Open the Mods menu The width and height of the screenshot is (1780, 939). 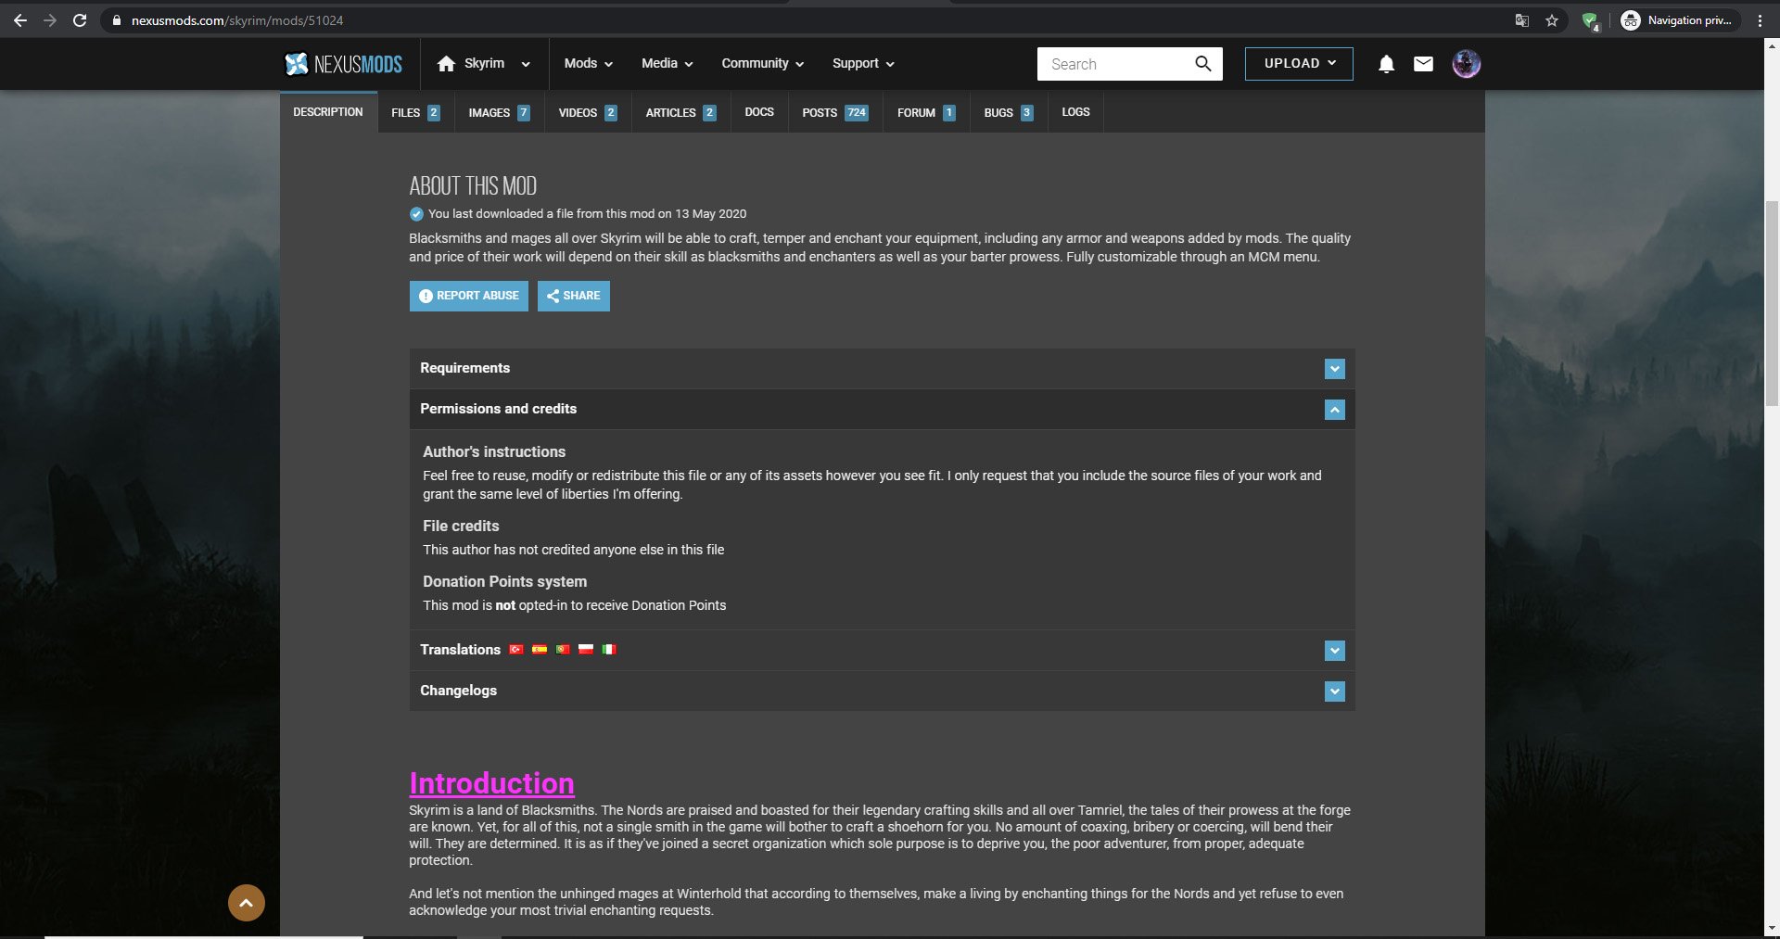pos(589,64)
